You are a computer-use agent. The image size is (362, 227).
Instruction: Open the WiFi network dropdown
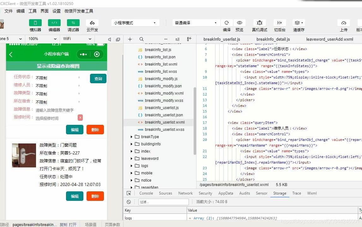(x=77, y=39)
